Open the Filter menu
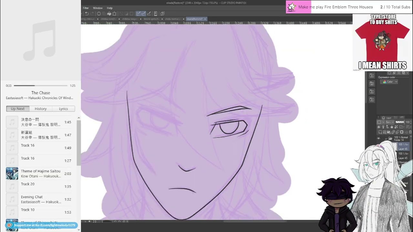 click(x=86, y=8)
